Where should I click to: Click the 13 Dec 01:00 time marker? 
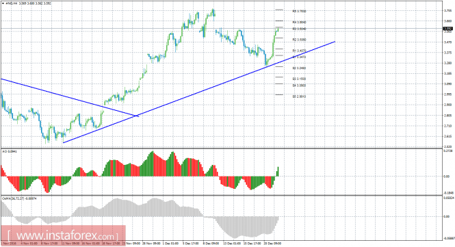(x=232, y=243)
